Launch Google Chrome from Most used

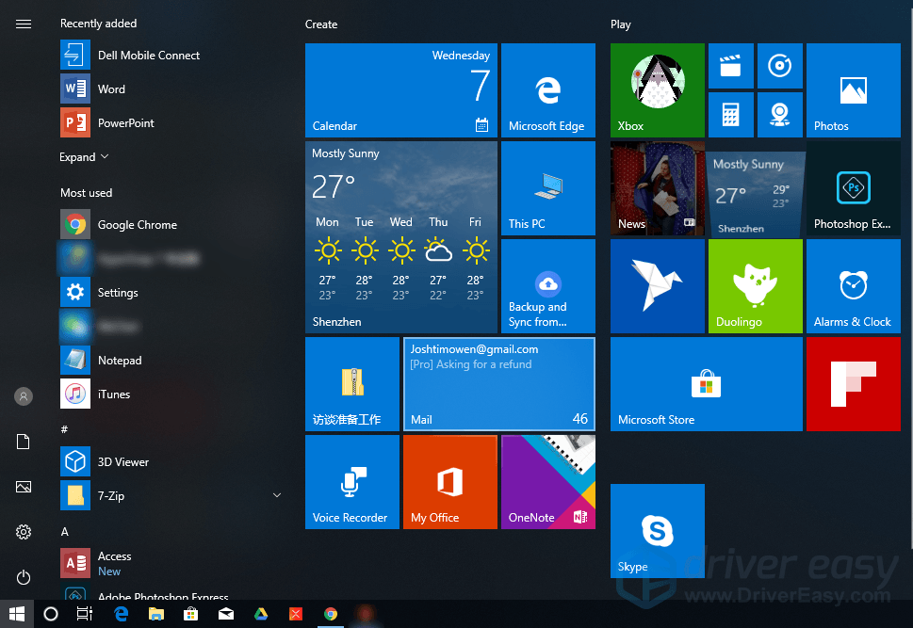(169, 225)
